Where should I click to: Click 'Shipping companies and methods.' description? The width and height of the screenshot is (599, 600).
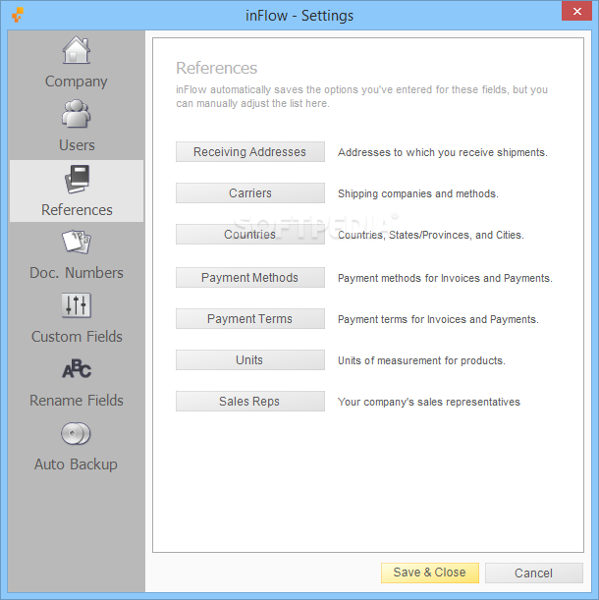click(x=418, y=193)
